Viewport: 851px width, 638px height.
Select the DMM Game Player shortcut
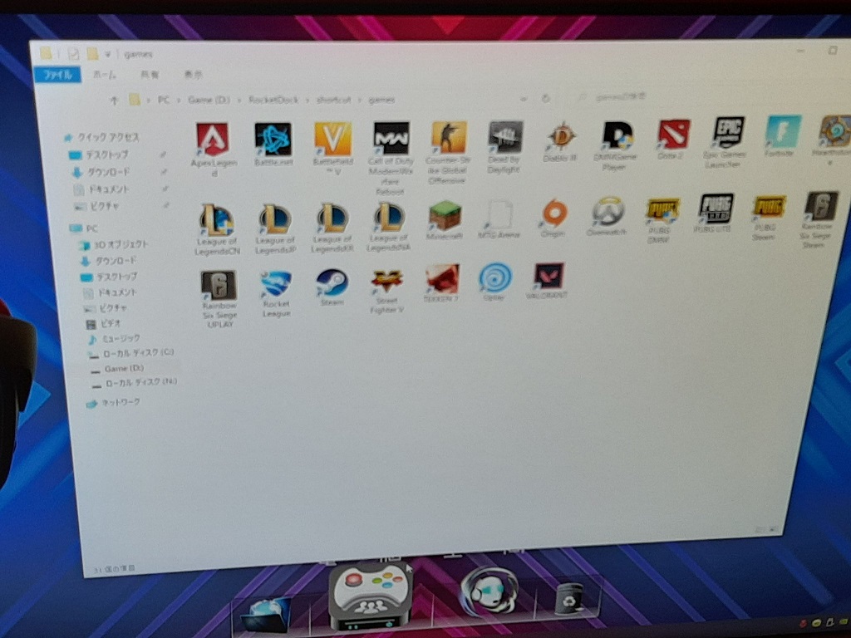(x=617, y=145)
